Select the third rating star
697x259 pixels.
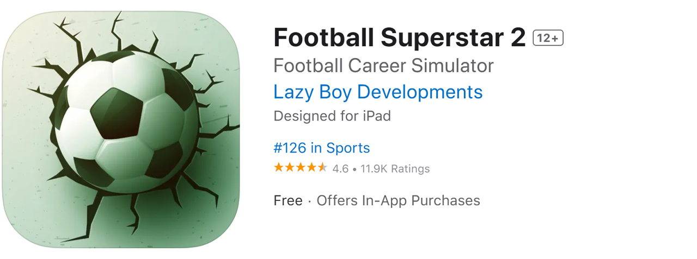click(301, 168)
